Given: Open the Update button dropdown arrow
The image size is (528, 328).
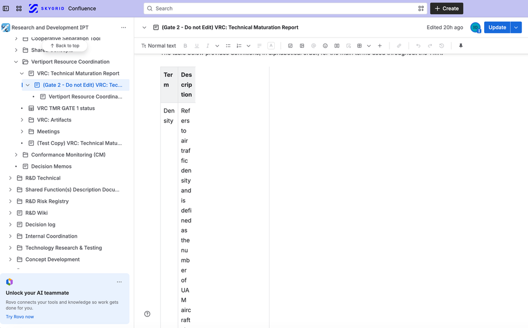Looking at the screenshot, I should [x=516, y=27].
